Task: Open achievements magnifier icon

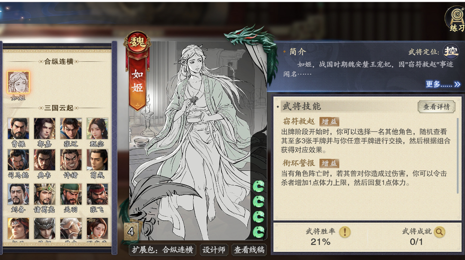Action: (439, 232)
